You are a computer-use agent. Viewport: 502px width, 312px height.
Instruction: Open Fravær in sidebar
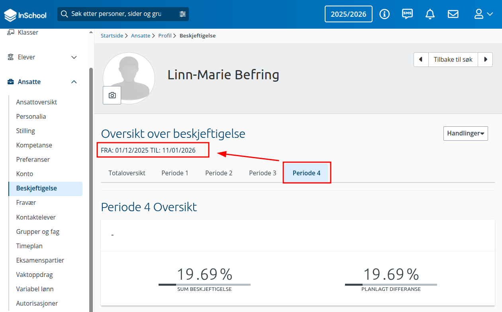26,202
